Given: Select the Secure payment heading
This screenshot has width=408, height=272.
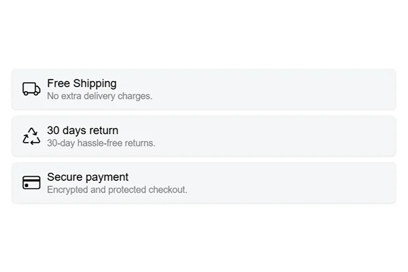Looking at the screenshot, I should pyautogui.click(x=88, y=177).
